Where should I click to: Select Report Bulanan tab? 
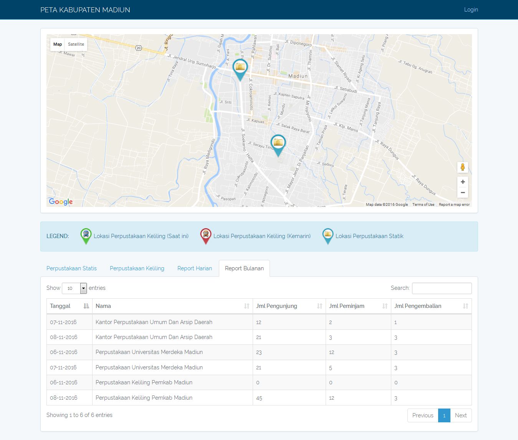coord(244,268)
